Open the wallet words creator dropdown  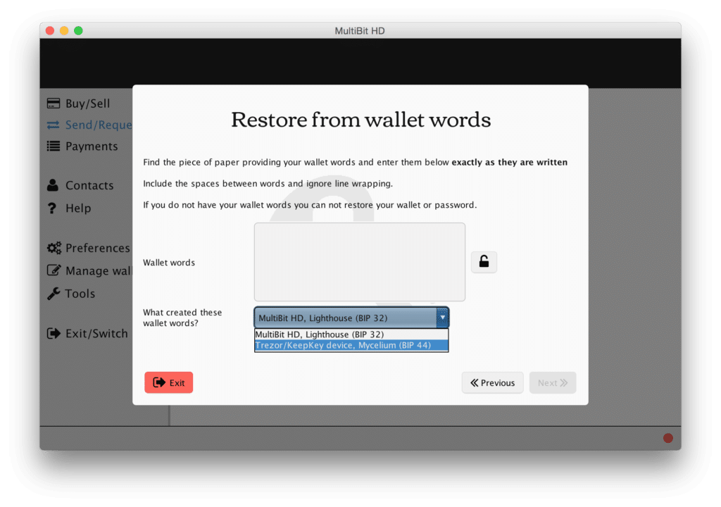[x=351, y=318]
